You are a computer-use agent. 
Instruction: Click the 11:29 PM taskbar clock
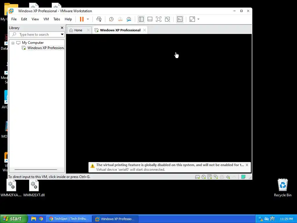pyautogui.click(x=286, y=219)
